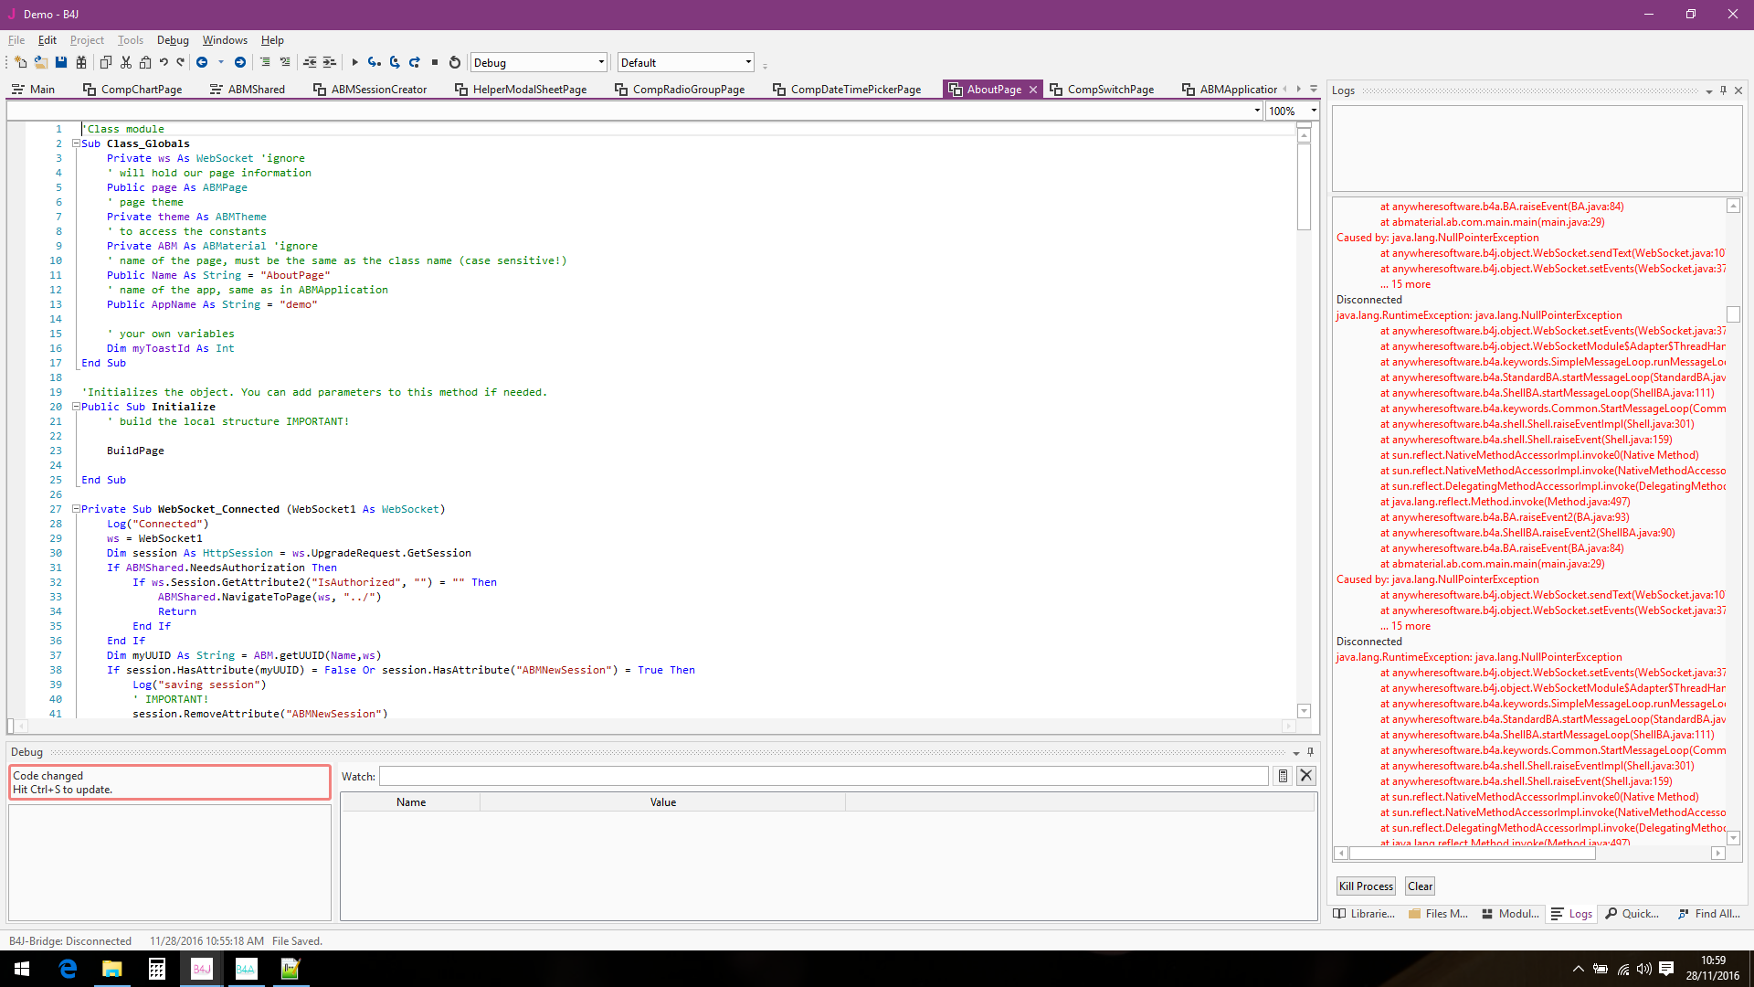1754x987 pixels.
Task: Collapse the WebSocket_Connected sub fold marker
Action: pos(76,509)
